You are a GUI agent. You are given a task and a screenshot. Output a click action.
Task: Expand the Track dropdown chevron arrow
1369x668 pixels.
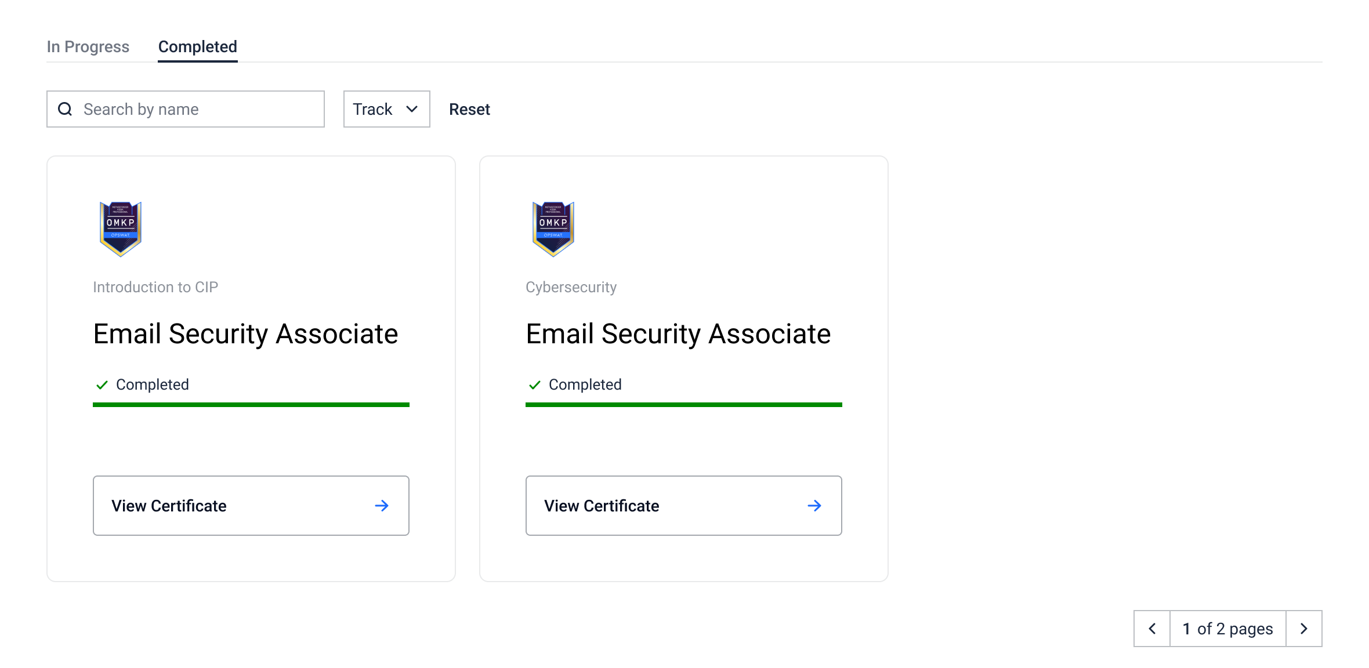[x=412, y=109]
